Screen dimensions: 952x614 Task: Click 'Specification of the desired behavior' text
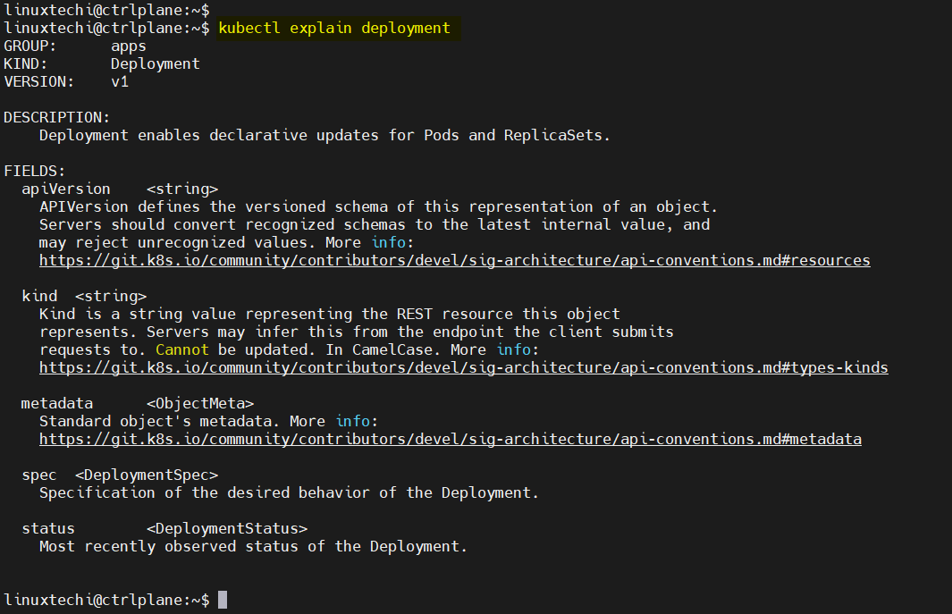[289, 492]
